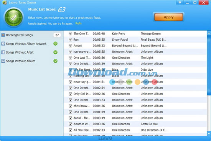Screen dimensions: 211x141
Task: Click green check beside Songs Without Album
Action: coord(56,61)
